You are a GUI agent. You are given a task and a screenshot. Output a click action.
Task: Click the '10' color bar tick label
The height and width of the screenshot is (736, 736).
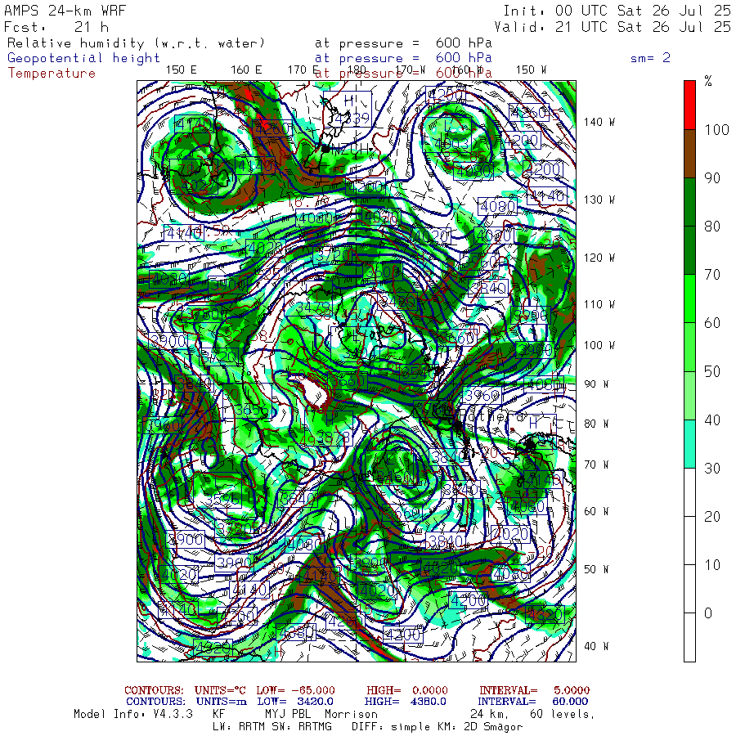click(712, 565)
